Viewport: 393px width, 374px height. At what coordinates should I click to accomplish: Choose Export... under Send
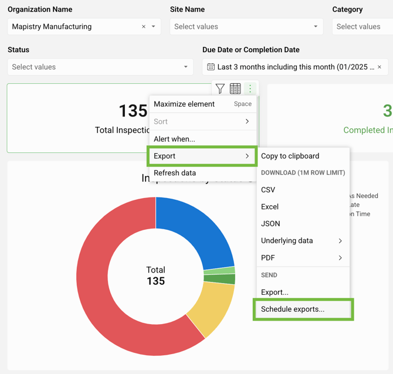click(x=303, y=293)
